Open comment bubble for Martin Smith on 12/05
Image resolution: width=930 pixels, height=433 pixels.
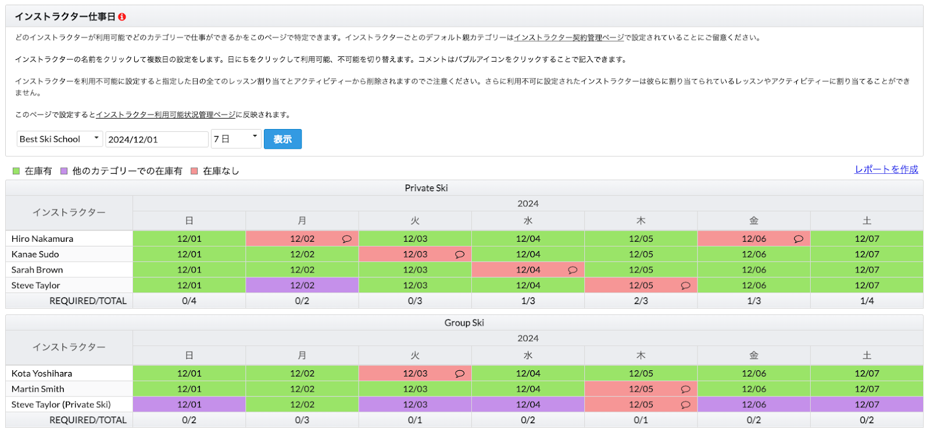[x=685, y=389]
